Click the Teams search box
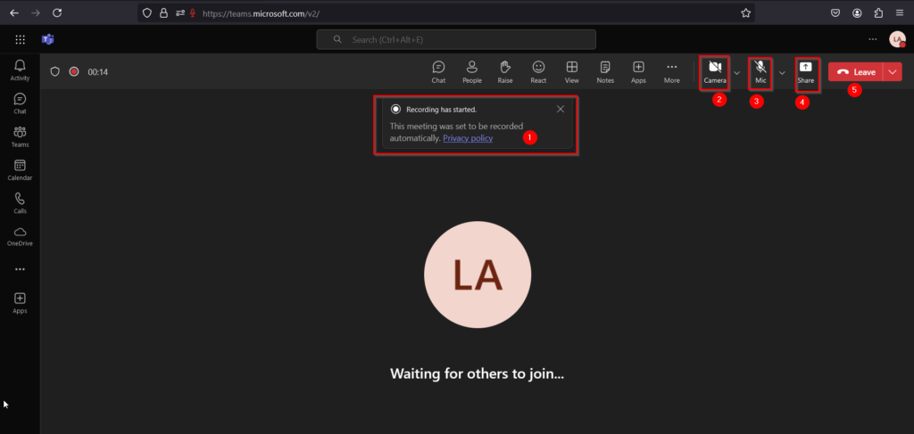 click(456, 39)
